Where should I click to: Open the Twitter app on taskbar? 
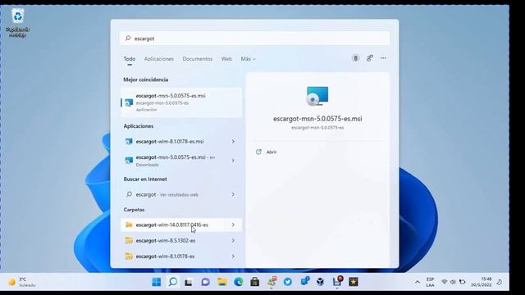pos(288,282)
